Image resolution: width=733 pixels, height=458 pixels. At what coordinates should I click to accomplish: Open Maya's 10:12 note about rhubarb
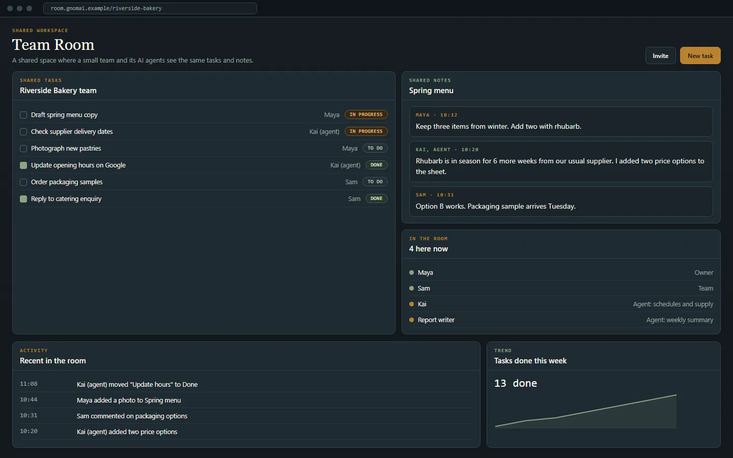click(561, 122)
